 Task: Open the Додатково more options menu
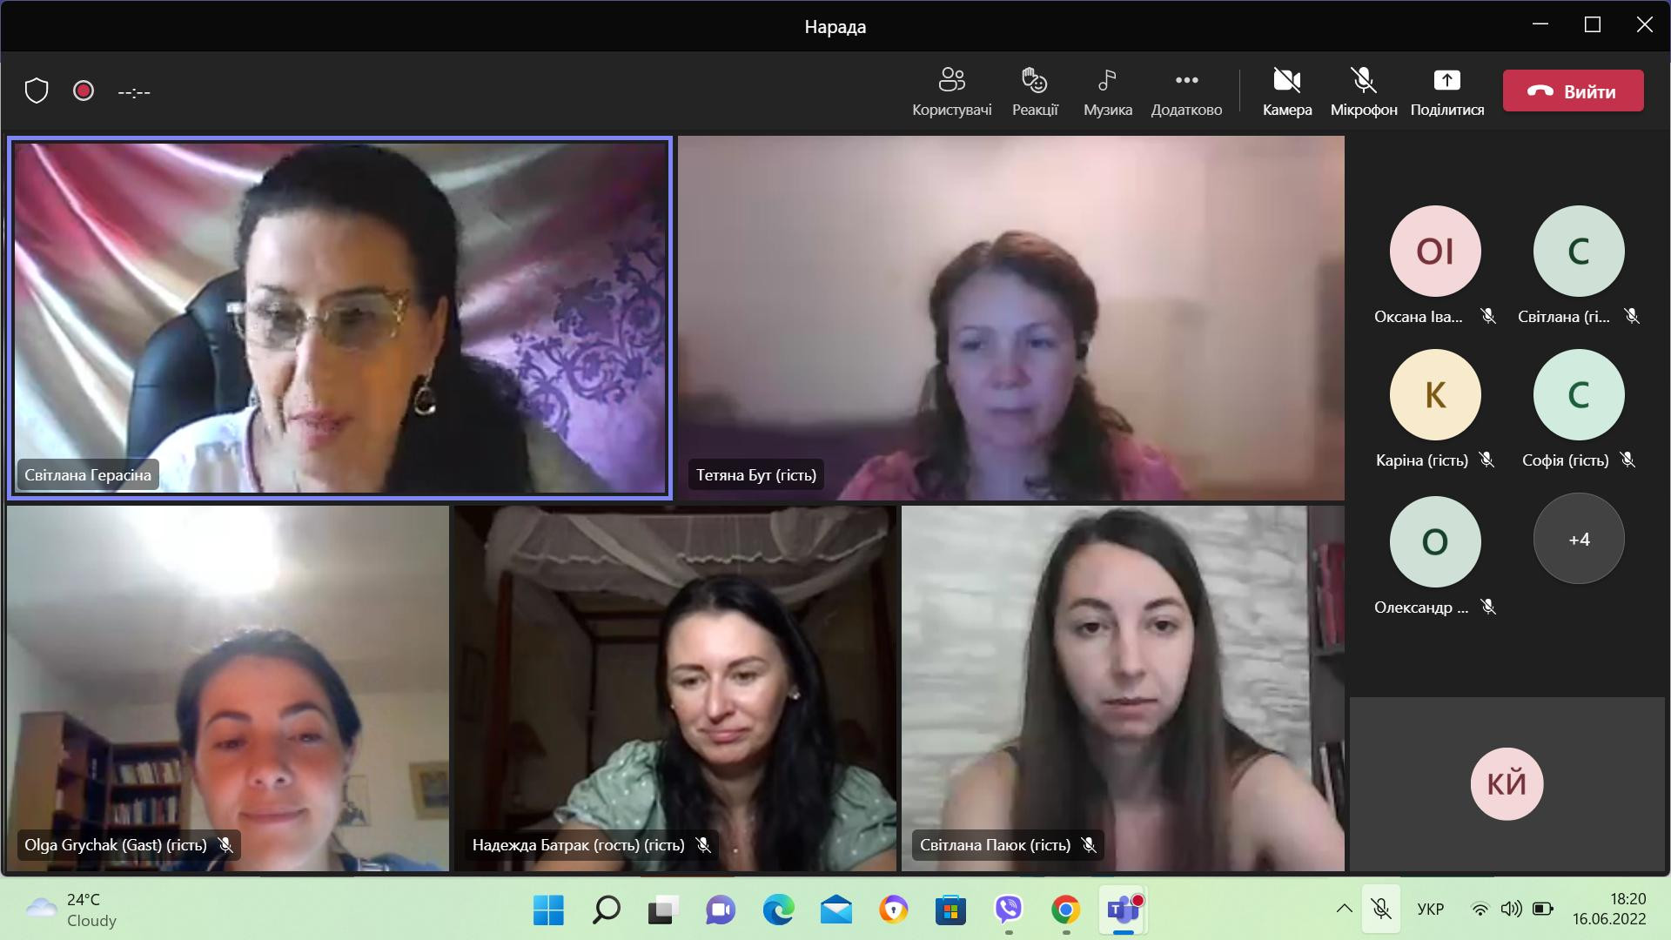click(x=1186, y=91)
